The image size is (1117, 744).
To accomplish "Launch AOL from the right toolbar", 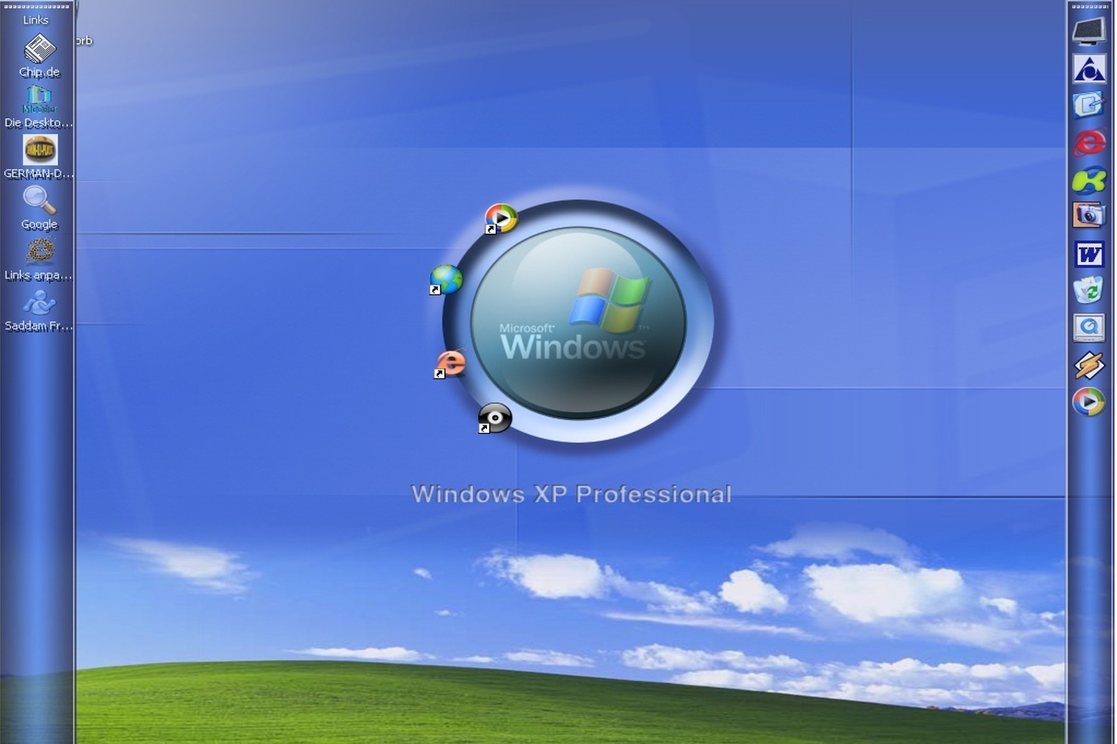I will (x=1089, y=69).
